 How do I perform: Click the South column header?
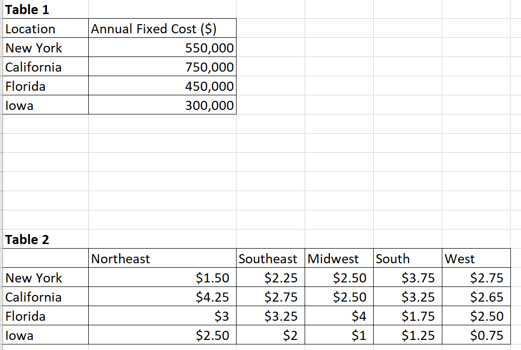(408, 258)
